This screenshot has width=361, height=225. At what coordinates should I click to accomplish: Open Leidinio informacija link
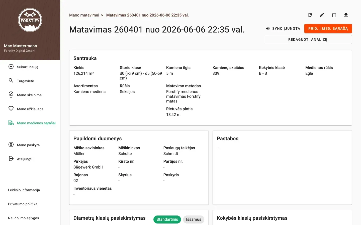[24, 190]
